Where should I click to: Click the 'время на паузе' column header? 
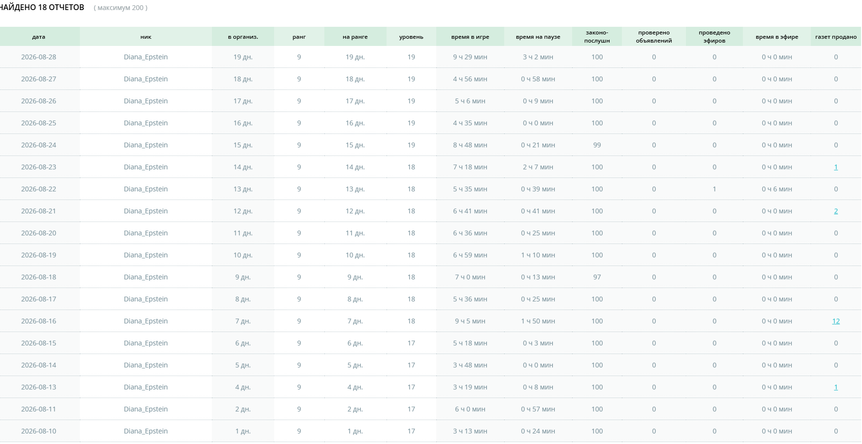(x=538, y=37)
